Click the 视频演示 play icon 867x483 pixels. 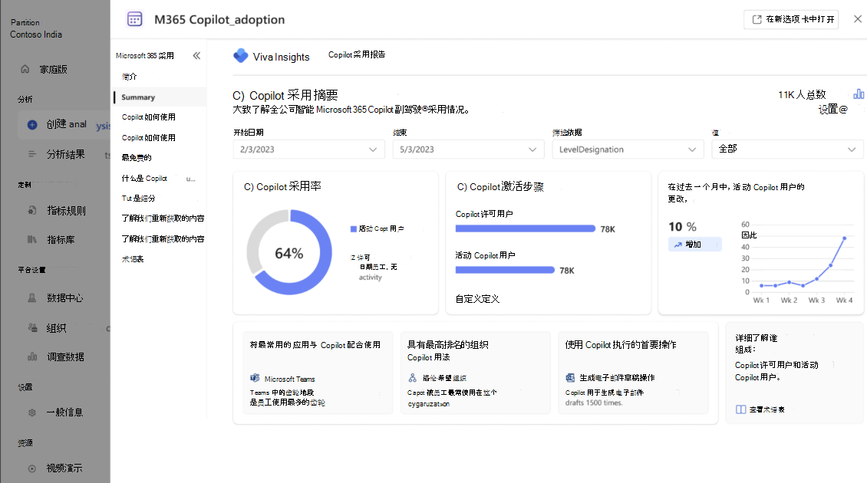32,468
